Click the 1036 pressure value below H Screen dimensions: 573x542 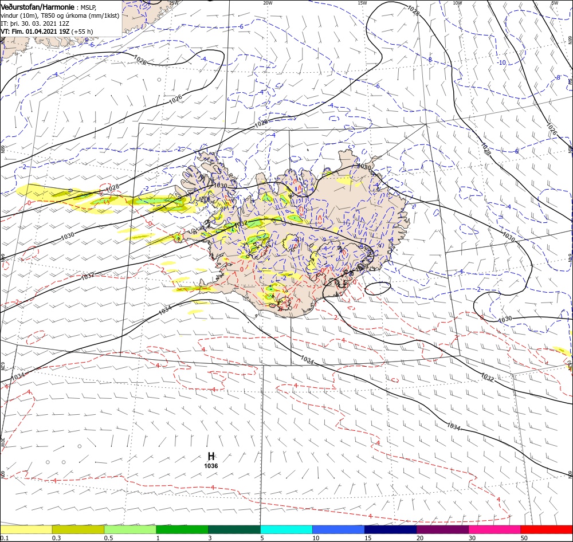click(x=211, y=466)
